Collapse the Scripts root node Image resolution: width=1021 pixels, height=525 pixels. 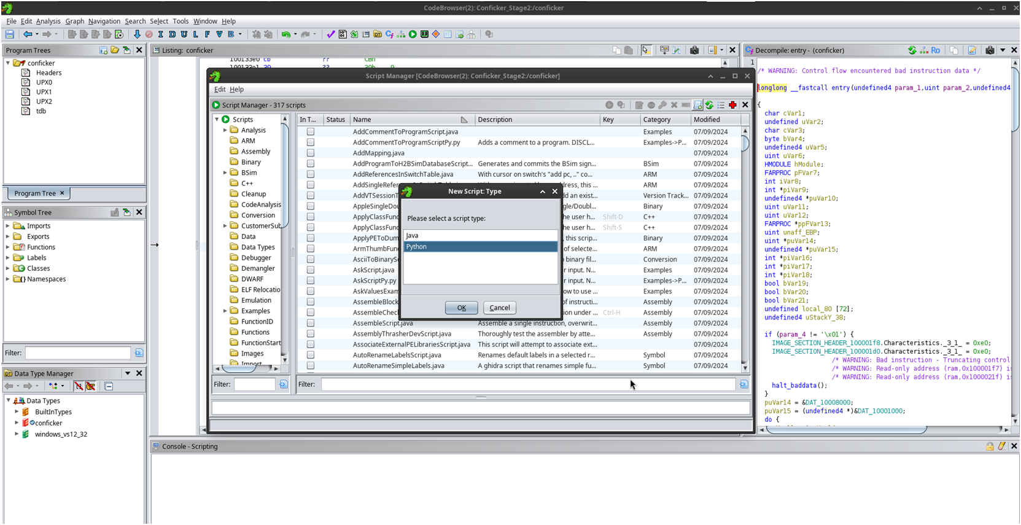217,120
